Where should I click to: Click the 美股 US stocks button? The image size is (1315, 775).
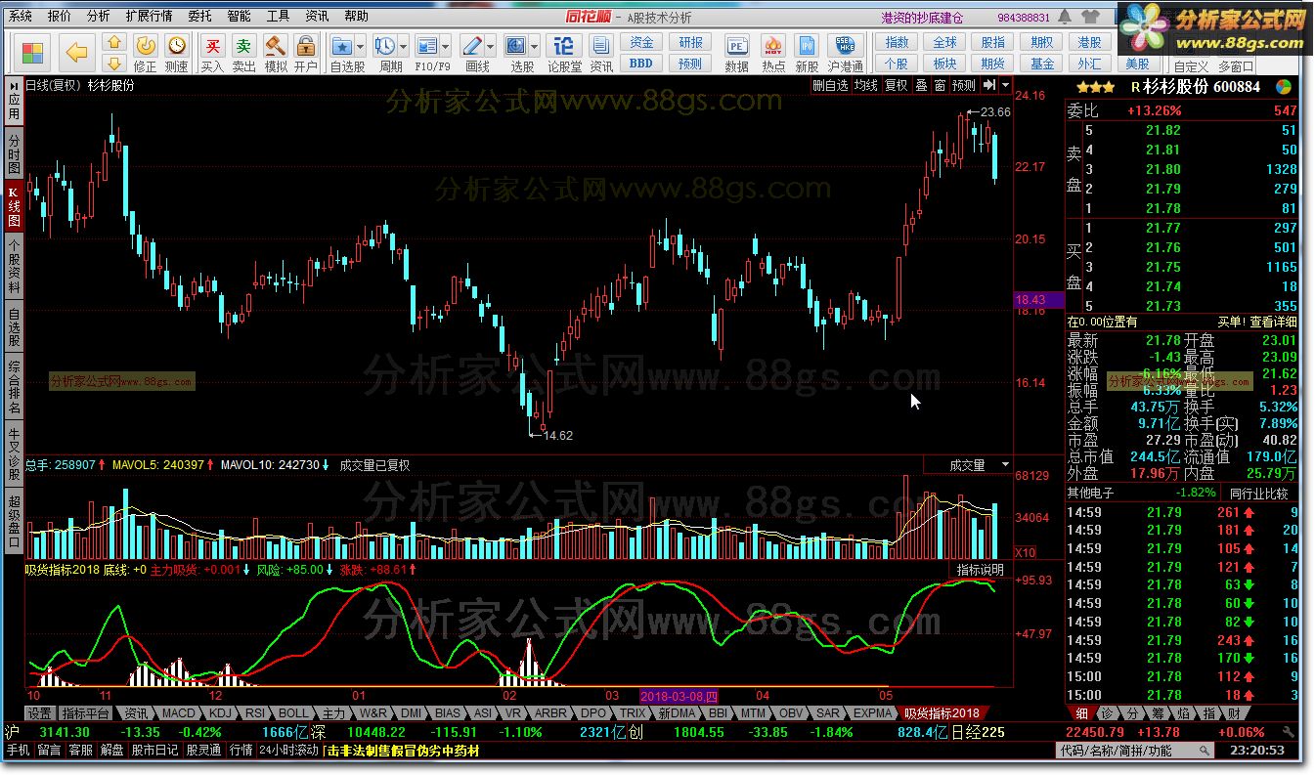pyautogui.click(x=1138, y=64)
